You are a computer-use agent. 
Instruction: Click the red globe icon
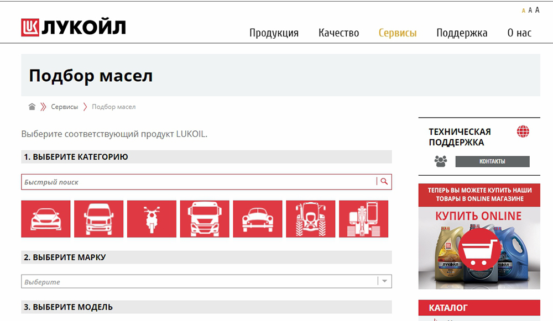523,131
